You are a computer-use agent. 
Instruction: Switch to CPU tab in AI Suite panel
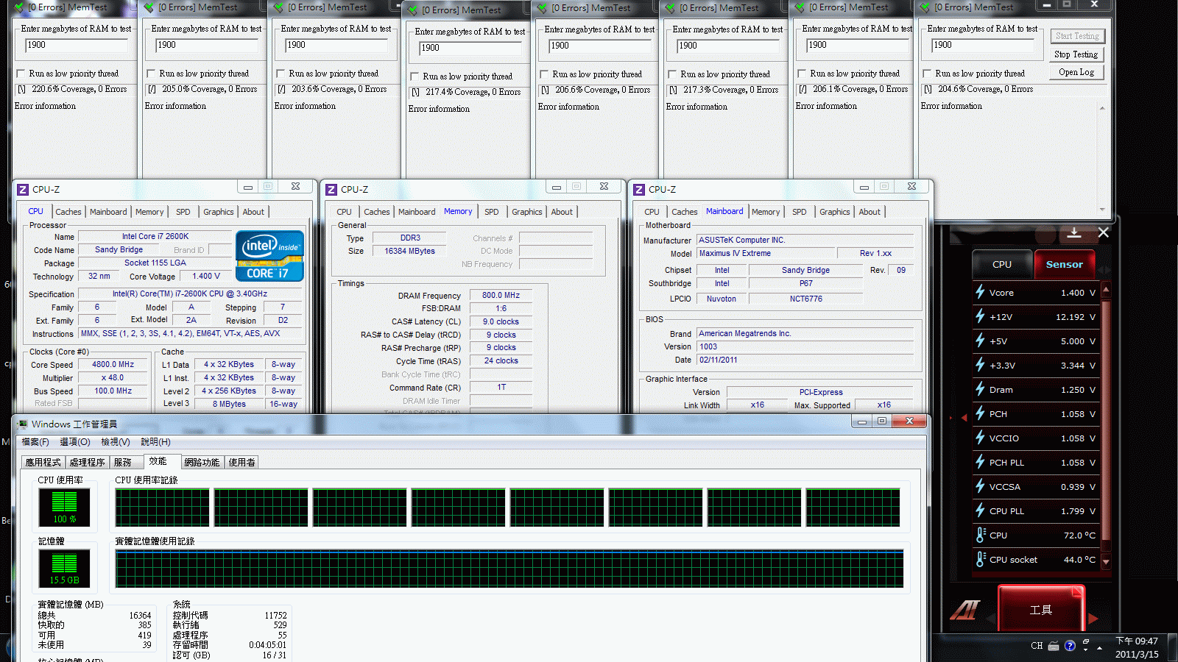click(1002, 264)
